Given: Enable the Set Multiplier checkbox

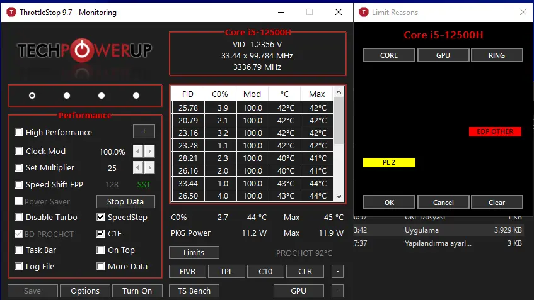Looking at the screenshot, I should coord(18,167).
